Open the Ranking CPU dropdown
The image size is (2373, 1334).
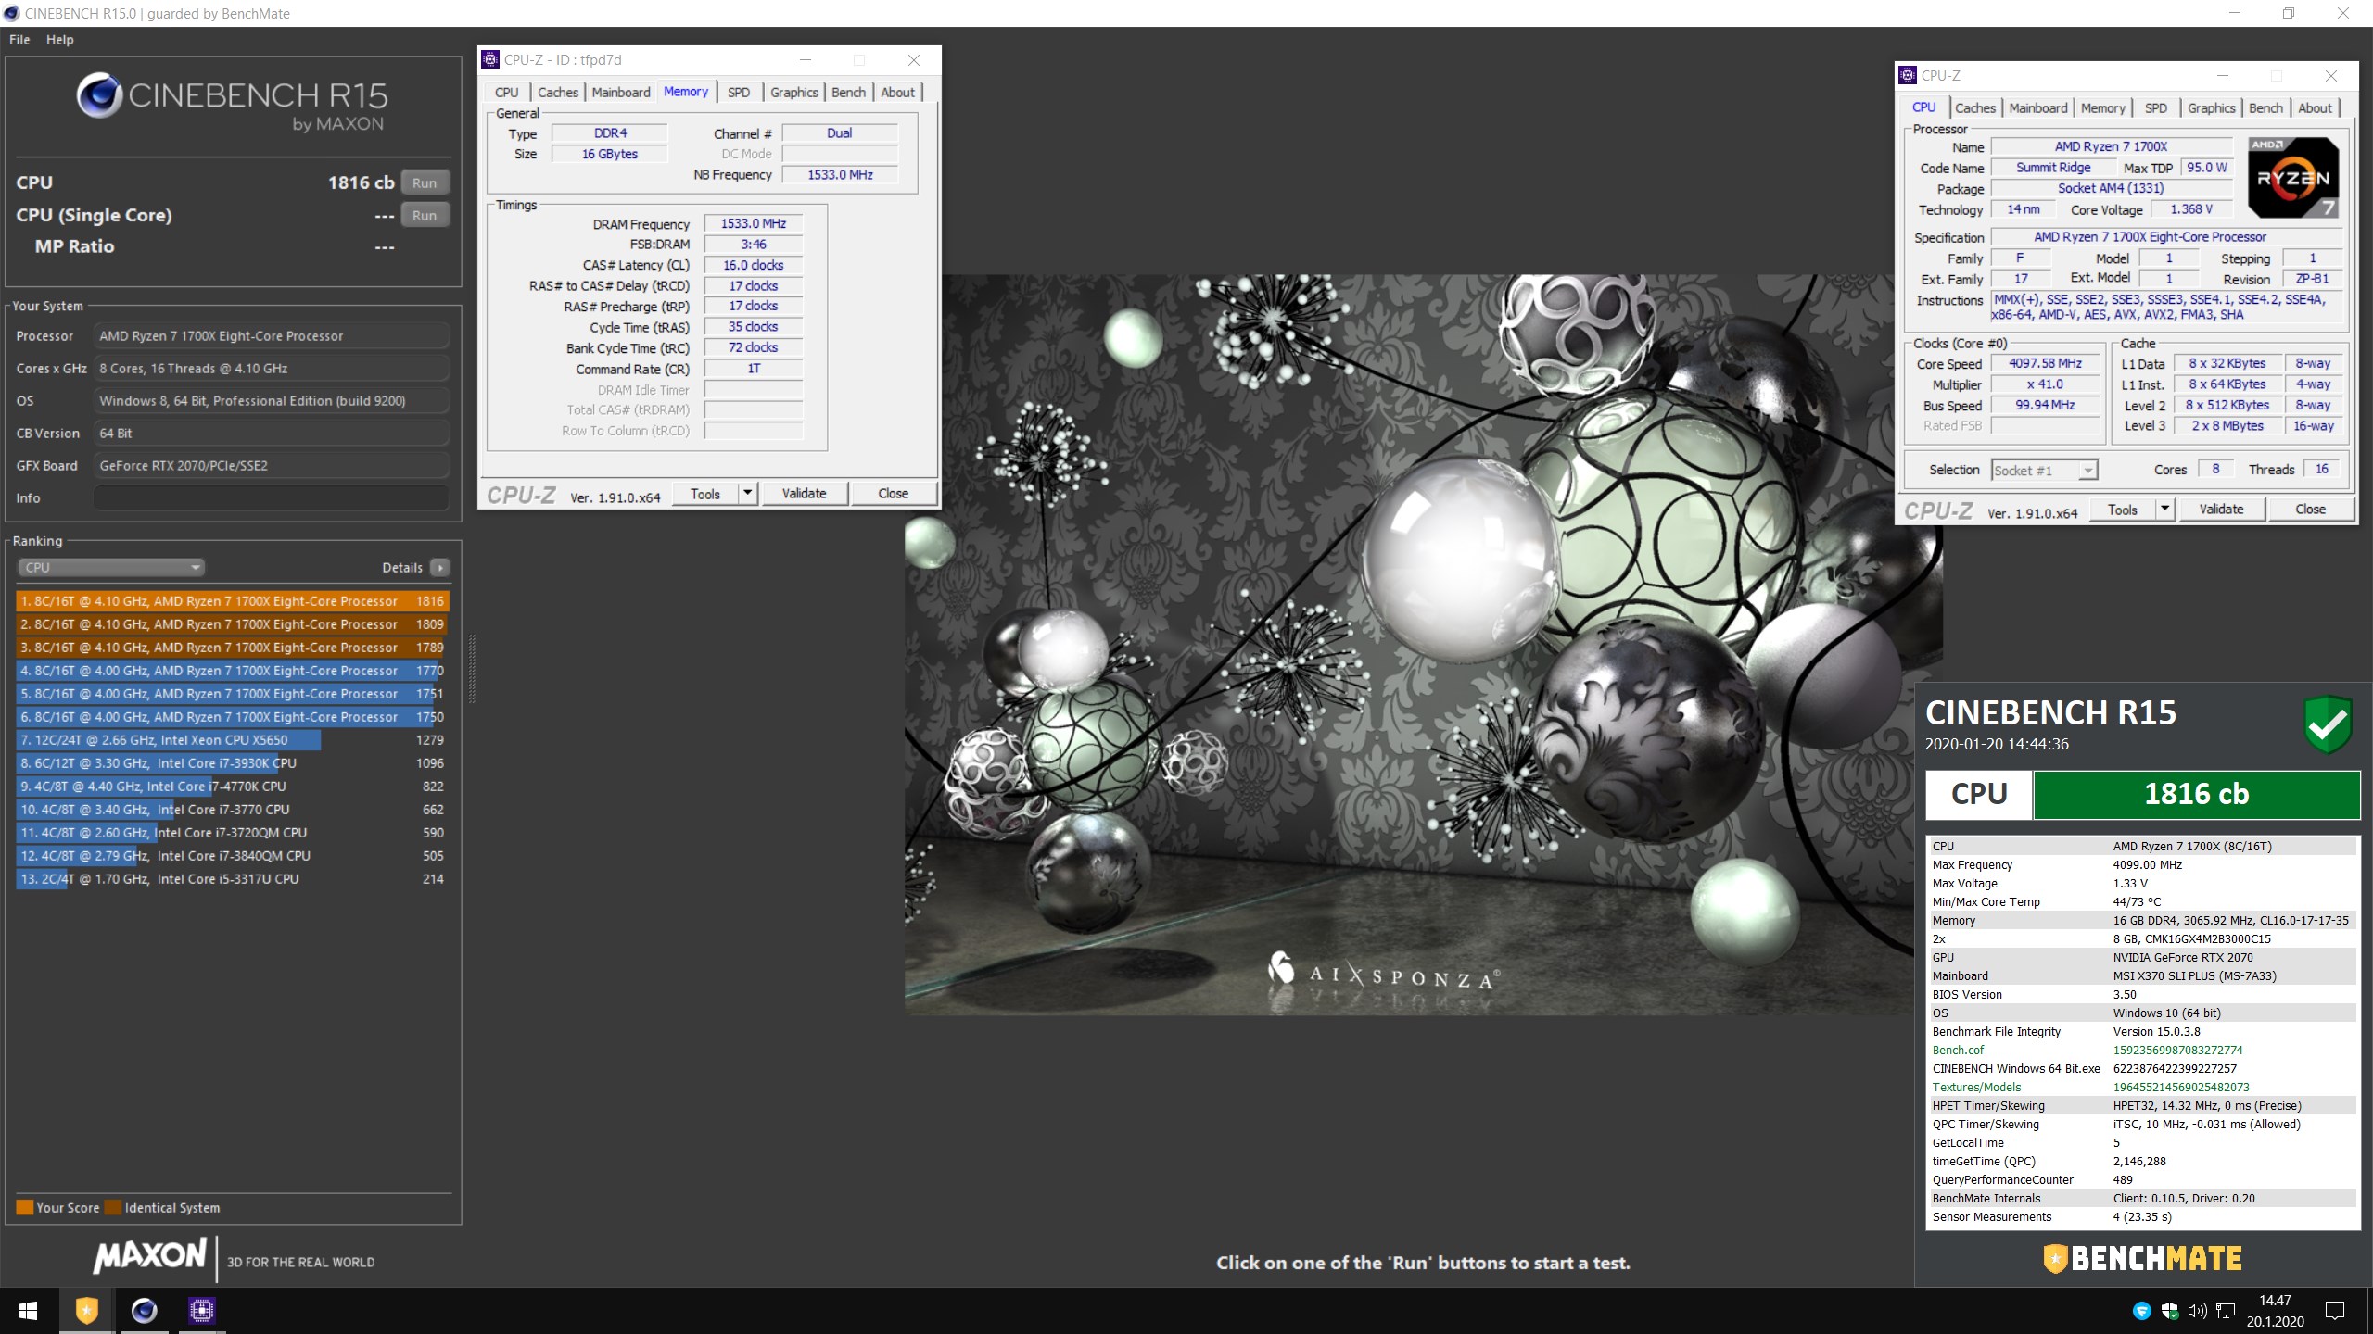tap(110, 568)
